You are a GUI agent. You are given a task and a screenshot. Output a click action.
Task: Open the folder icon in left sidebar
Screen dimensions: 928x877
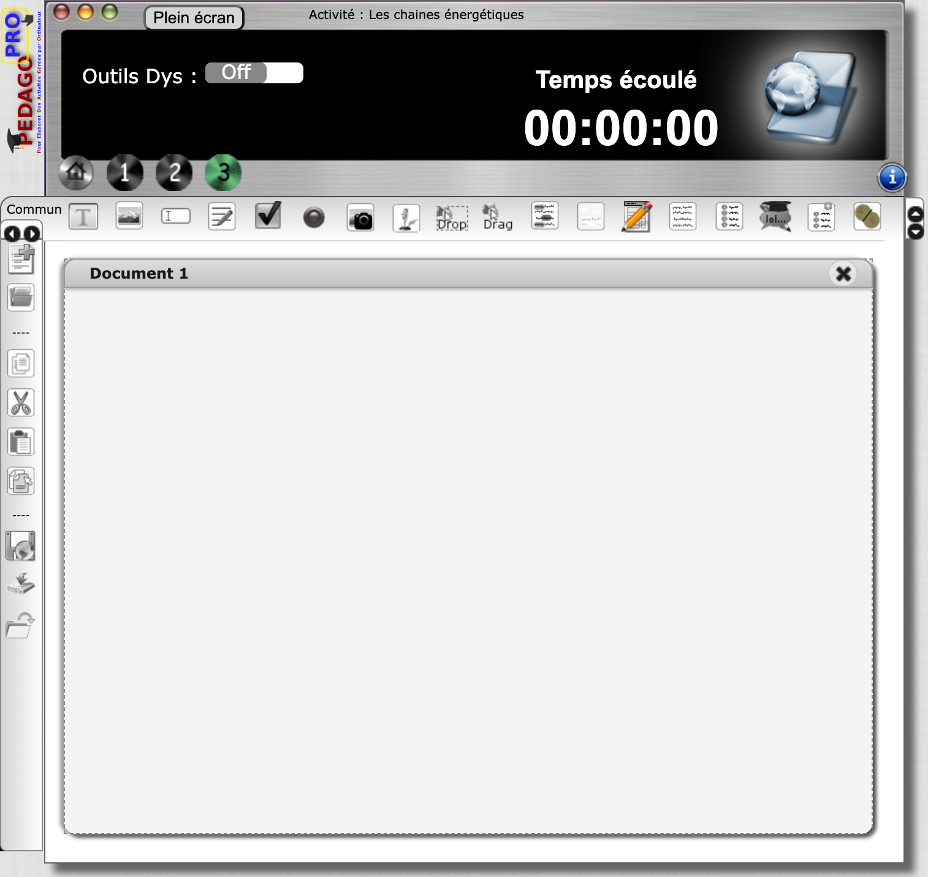pyautogui.click(x=21, y=298)
